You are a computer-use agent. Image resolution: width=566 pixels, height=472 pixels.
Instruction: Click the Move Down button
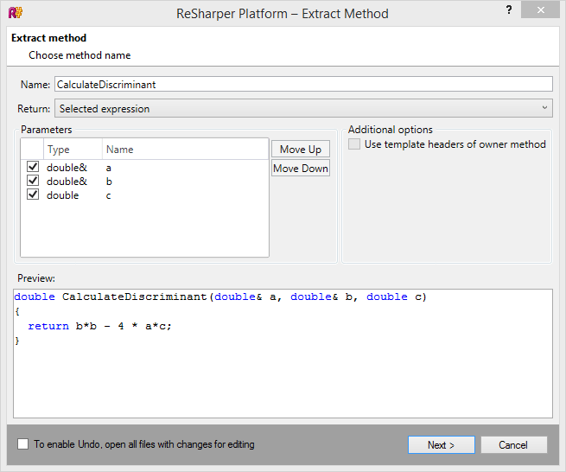(301, 169)
